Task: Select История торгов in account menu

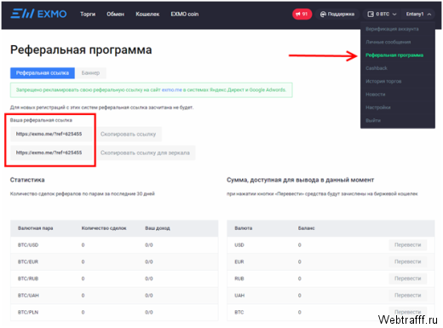Action: tap(383, 81)
